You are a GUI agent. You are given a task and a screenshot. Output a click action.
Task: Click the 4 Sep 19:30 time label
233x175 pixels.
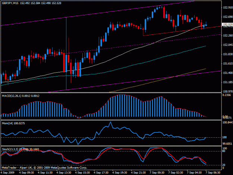point(120,172)
